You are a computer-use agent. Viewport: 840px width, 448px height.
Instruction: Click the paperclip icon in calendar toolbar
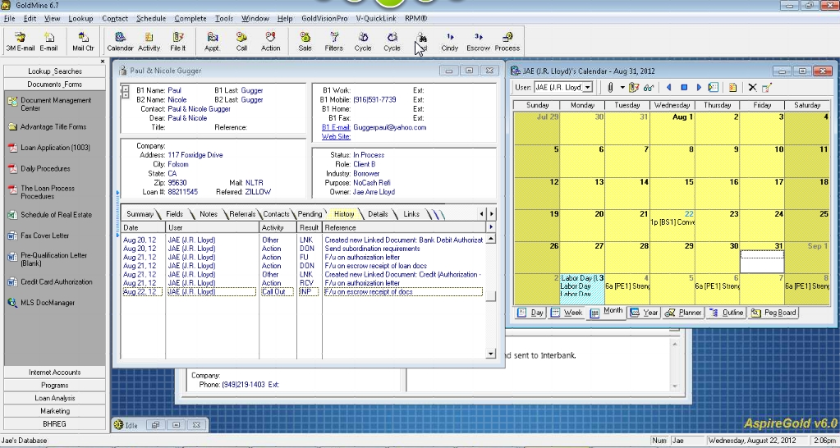coord(609,87)
